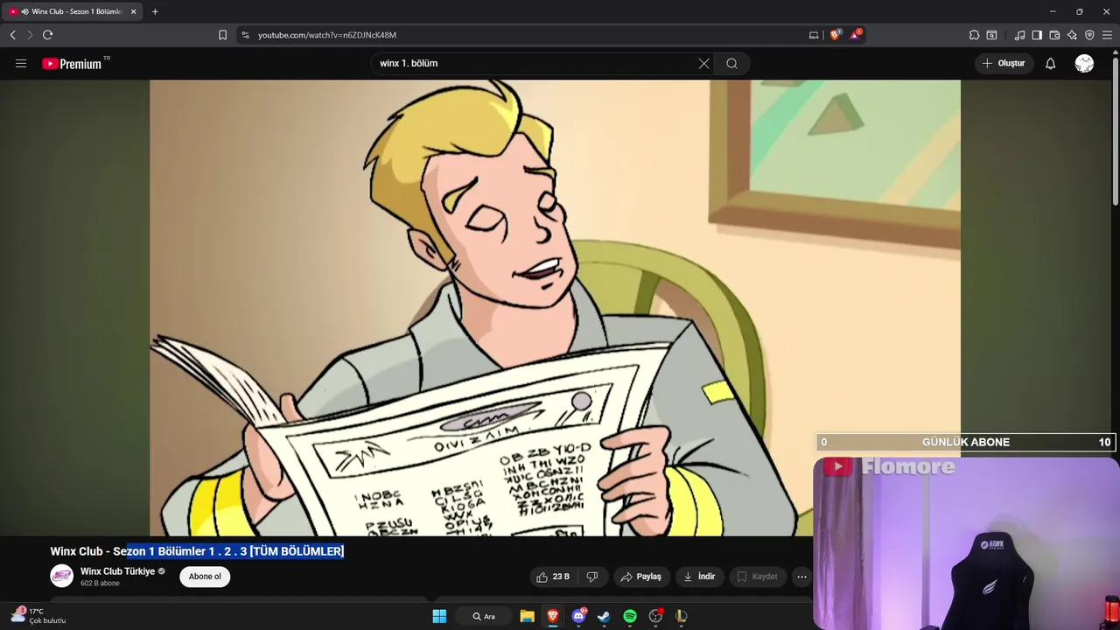
Task: Click the Oluştur create button
Action: tap(1003, 63)
